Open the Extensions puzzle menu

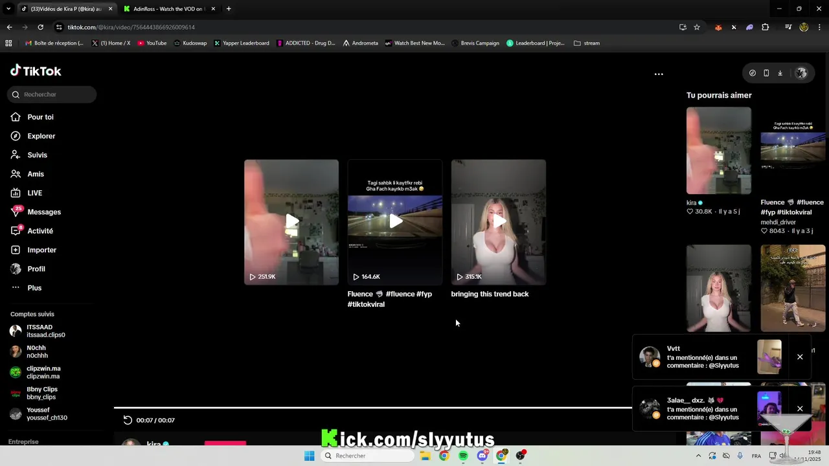766,27
